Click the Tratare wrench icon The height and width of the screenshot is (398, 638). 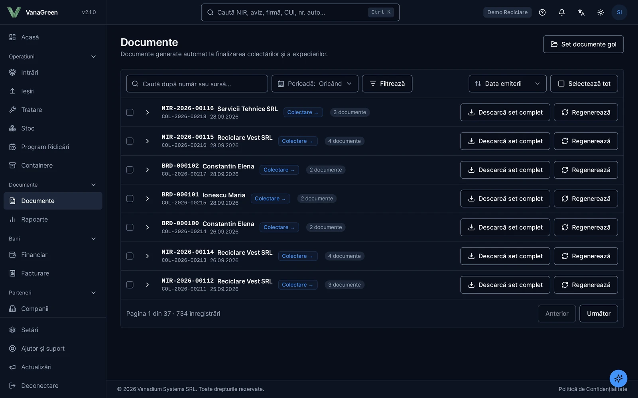(12, 109)
